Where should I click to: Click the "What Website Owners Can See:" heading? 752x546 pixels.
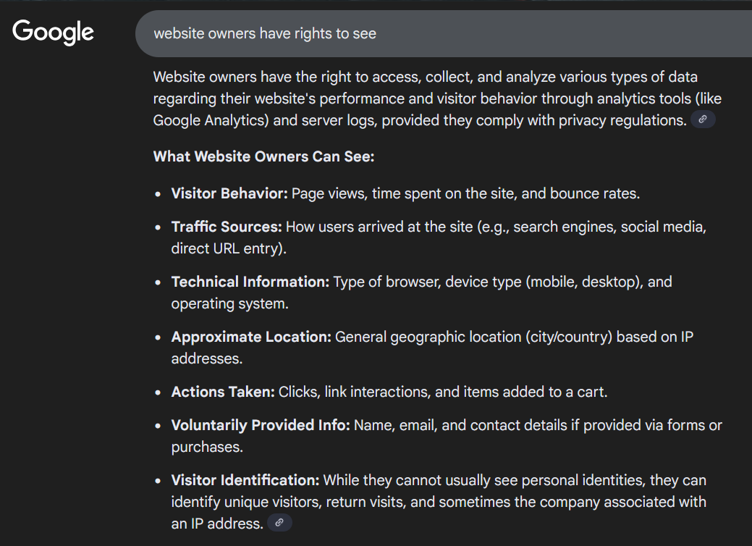pos(263,157)
